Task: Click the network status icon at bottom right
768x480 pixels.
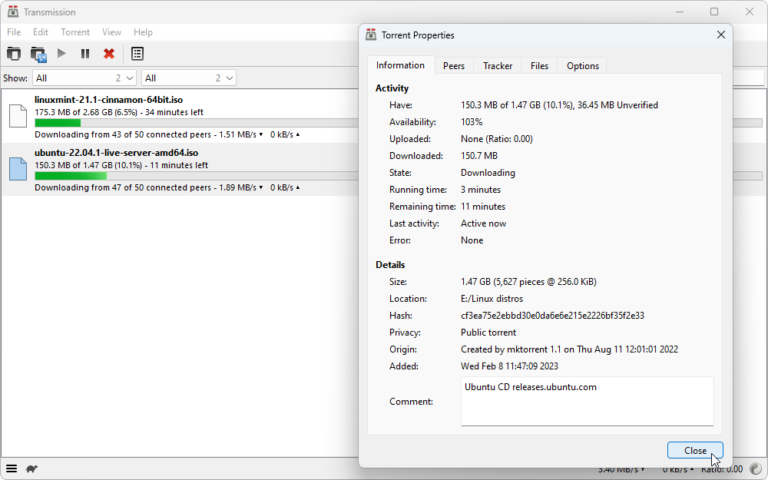Action: [x=755, y=468]
